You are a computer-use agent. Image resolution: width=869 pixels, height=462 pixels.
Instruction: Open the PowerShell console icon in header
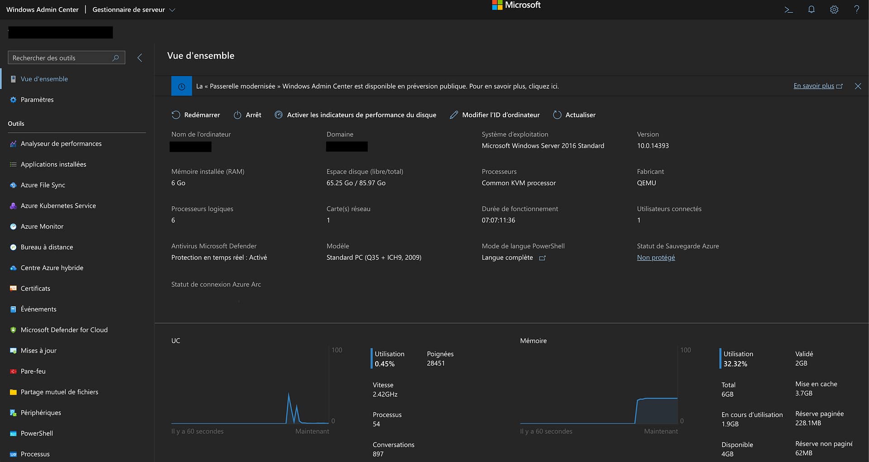(788, 10)
